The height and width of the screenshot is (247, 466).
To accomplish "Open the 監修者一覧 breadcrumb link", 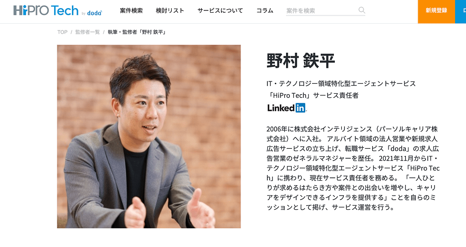I will point(87,32).
